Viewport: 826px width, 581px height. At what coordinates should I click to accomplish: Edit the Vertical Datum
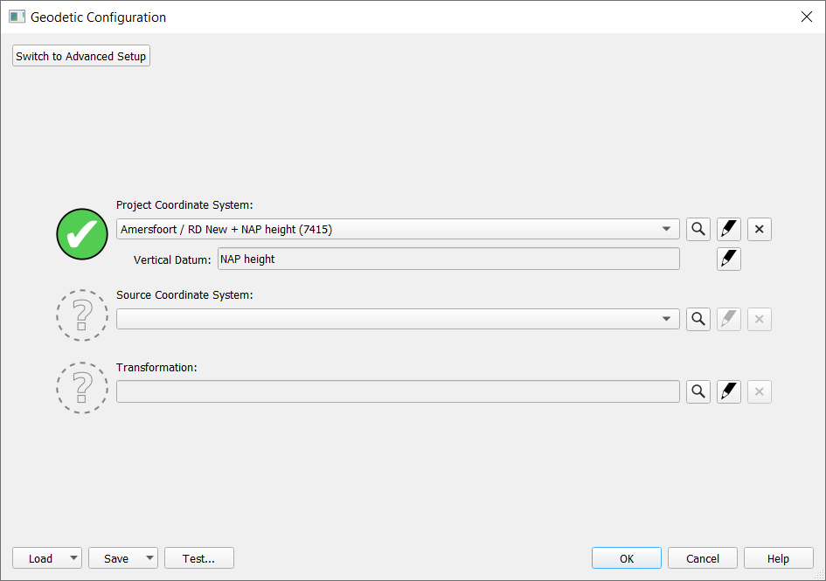tap(729, 259)
